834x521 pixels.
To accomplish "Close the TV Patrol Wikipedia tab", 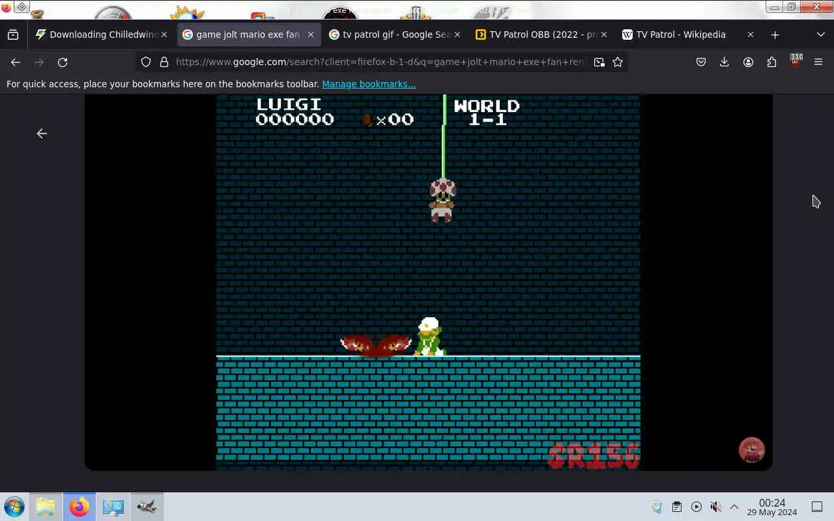I will [x=751, y=35].
